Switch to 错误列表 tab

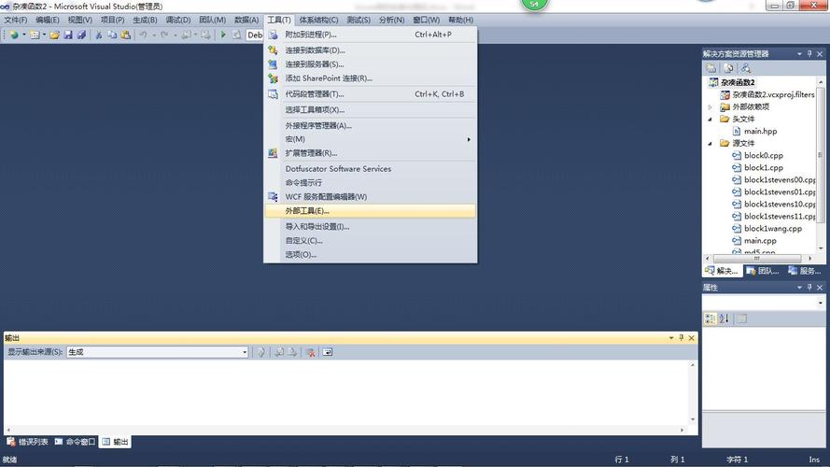(27, 442)
